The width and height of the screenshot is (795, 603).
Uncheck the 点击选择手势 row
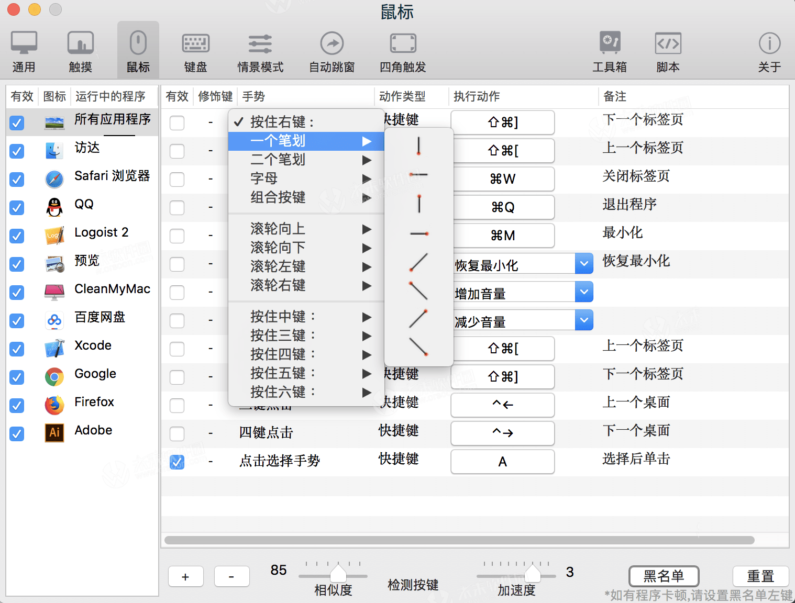pyautogui.click(x=176, y=462)
